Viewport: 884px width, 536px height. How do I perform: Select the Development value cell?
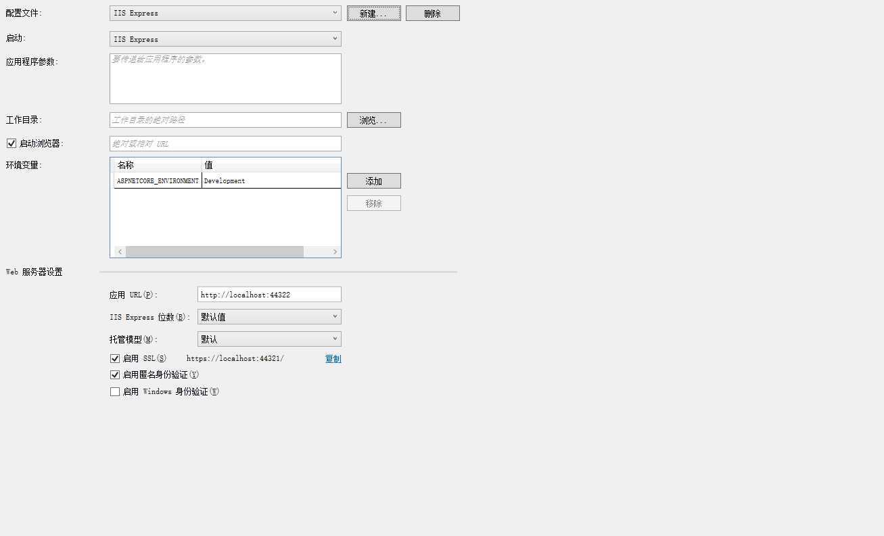(271, 181)
